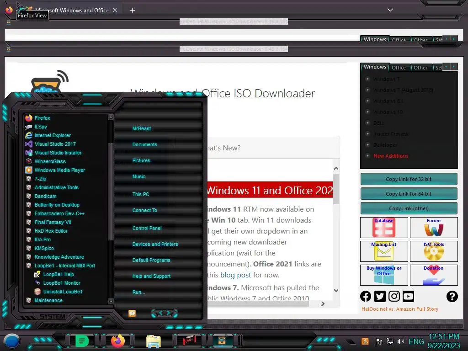
Task: Open the Facebook icon
Action: pos(366,296)
